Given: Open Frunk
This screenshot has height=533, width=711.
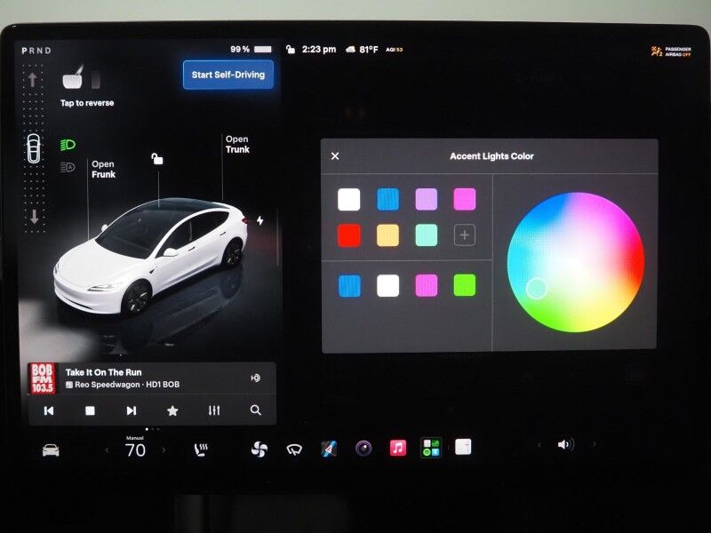Looking at the screenshot, I should pyautogui.click(x=103, y=169).
